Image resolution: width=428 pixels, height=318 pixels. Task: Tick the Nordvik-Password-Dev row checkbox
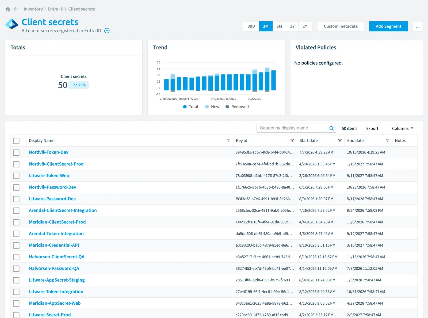[x=16, y=187]
